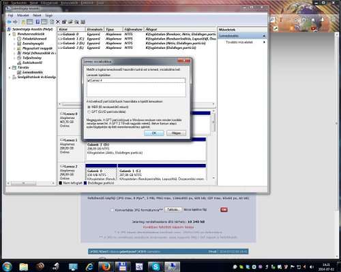Sort by the Kötet column header

[x=72, y=29]
